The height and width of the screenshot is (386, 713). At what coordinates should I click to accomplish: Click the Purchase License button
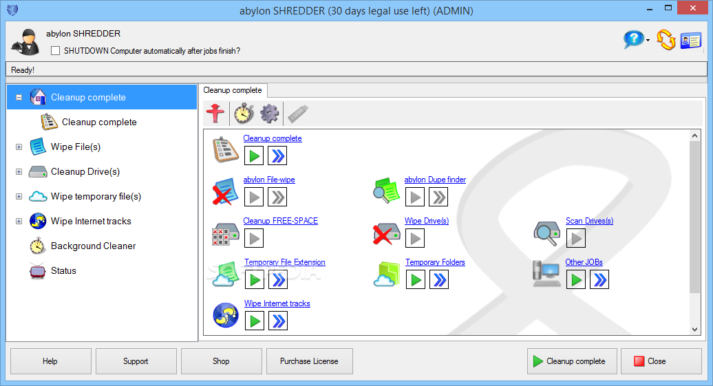point(309,361)
